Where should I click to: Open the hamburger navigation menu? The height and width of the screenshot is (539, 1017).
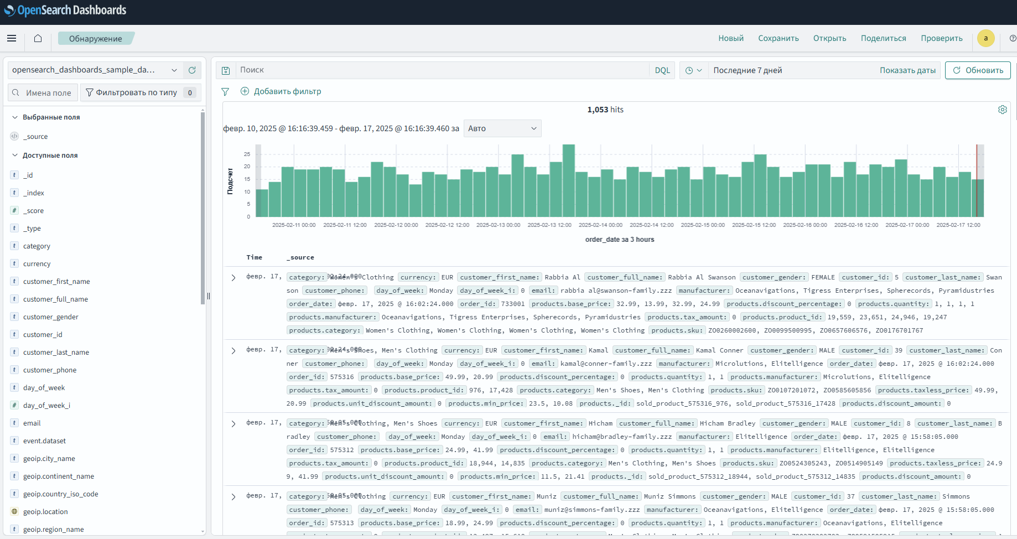coord(12,38)
